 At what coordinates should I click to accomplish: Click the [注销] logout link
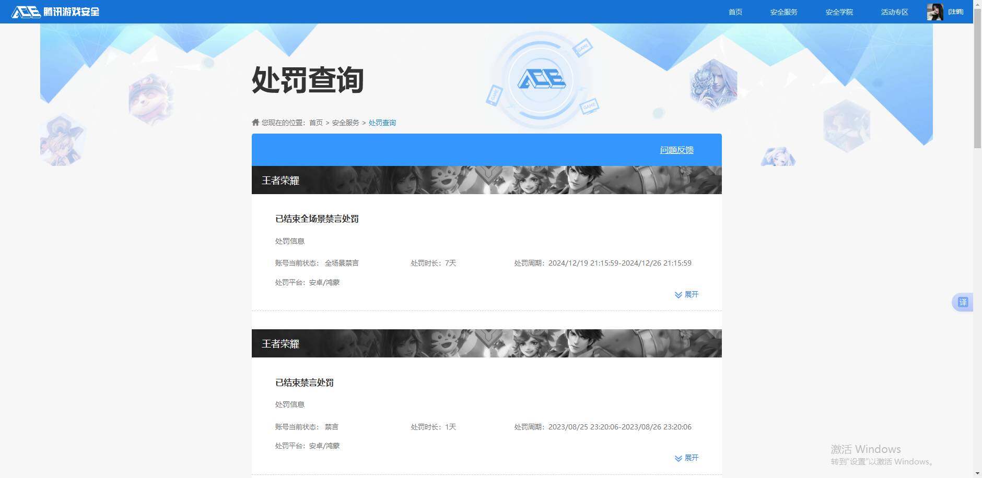955,11
